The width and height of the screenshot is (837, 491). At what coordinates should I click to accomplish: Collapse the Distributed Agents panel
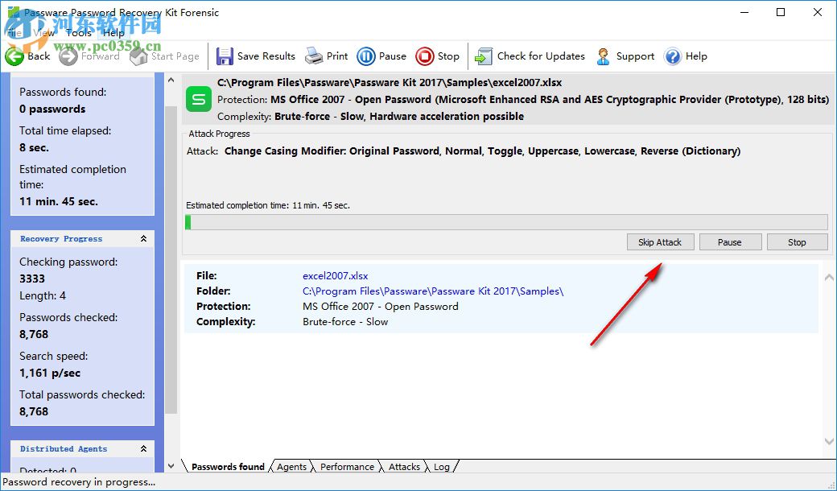pos(143,449)
